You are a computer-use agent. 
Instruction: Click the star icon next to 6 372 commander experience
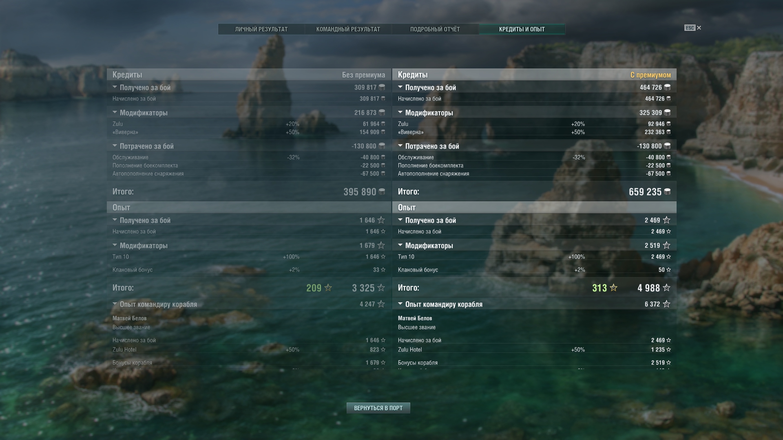[666, 304]
